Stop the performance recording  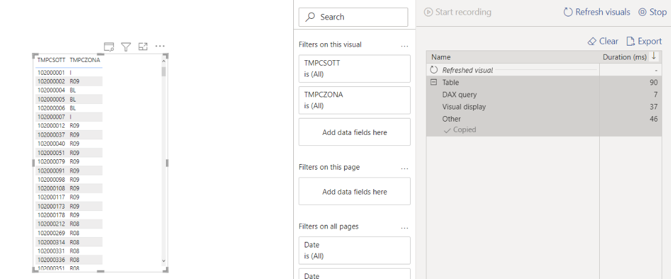653,12
